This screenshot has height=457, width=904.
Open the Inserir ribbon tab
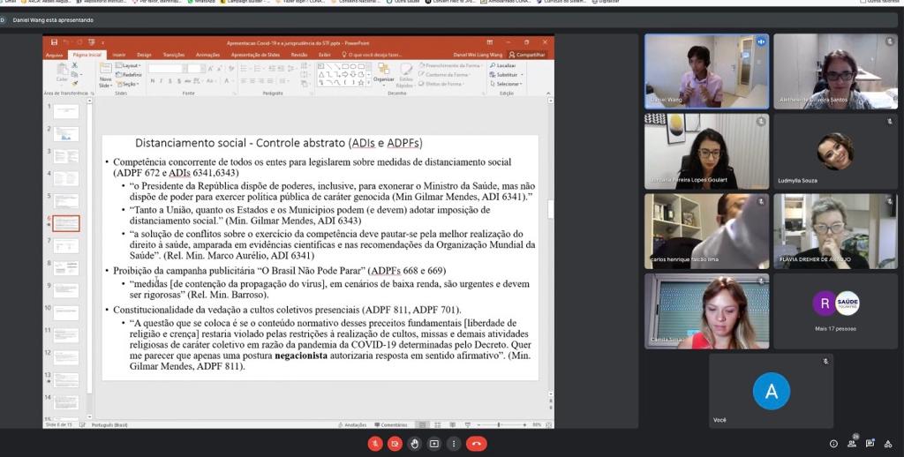click(x=118, y=55)
